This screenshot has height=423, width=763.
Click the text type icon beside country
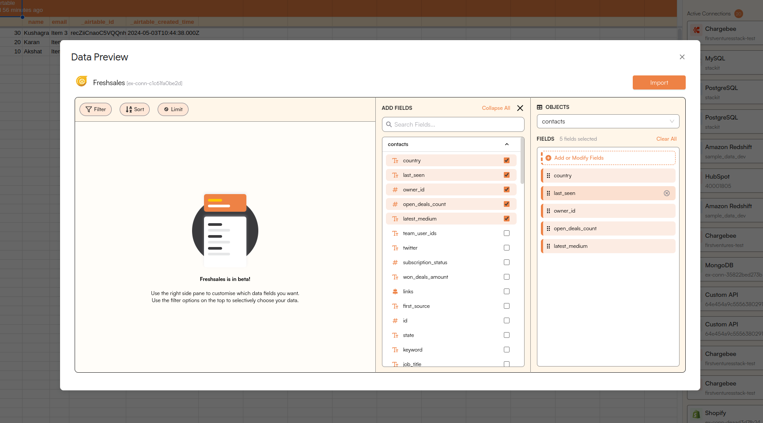[x=395, y=161]
